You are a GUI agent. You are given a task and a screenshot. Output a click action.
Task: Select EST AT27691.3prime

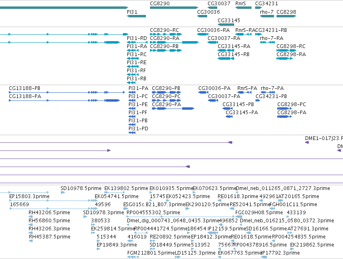[x=290, y=233]
